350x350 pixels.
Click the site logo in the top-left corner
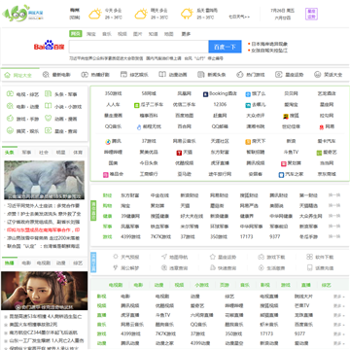click(22, 14)
